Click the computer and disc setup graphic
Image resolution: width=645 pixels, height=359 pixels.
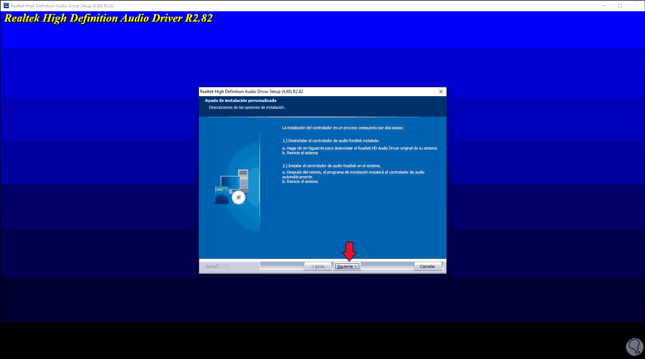(231, 187)
